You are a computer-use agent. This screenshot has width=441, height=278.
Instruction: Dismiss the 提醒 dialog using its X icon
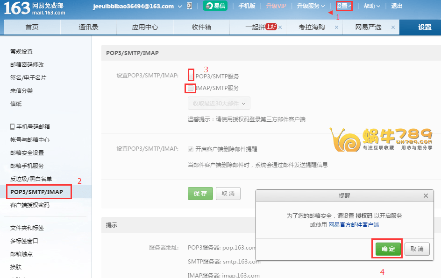426,195
